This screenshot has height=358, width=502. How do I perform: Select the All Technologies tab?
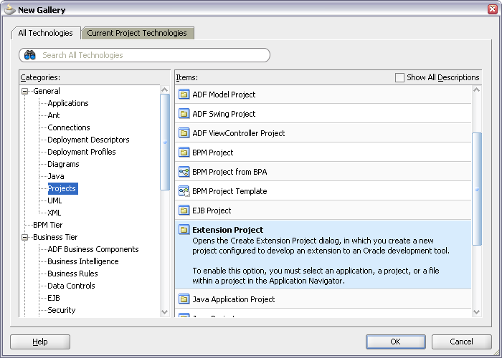[x=46, y=33]
